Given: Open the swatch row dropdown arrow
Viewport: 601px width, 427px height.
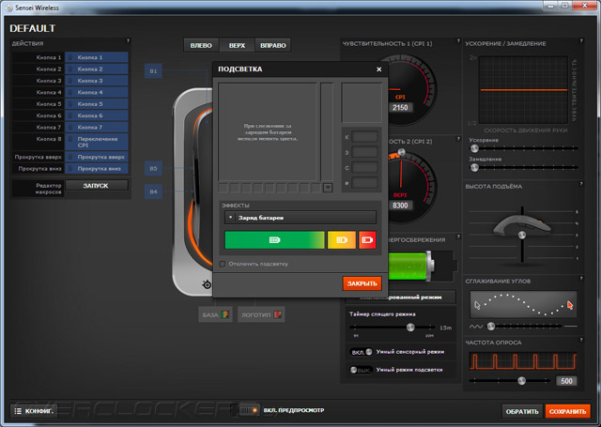Looking at the screenshot, I should coord(328,188).
